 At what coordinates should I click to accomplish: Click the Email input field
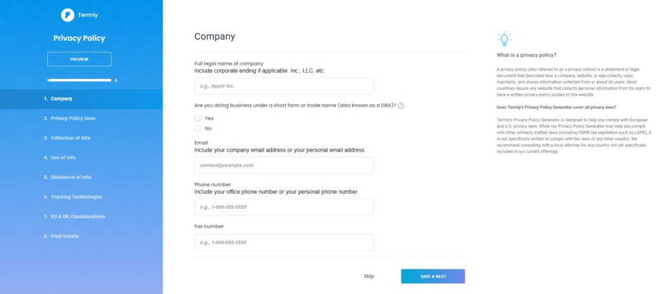(x=284, y=165)
